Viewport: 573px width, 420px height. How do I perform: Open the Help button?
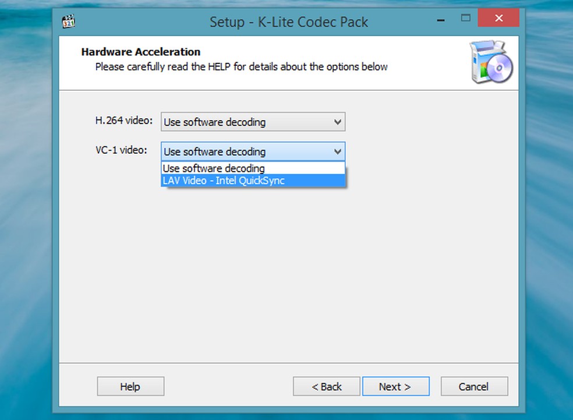click(130, 386)
